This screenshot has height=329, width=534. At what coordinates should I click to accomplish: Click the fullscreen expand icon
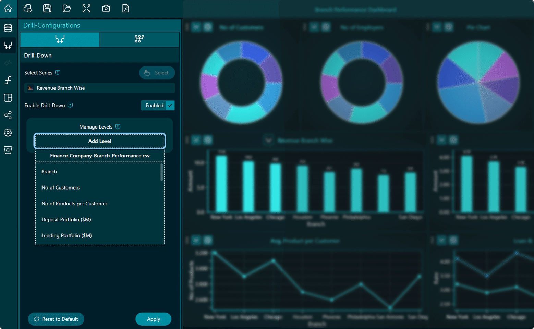[86, 9]
